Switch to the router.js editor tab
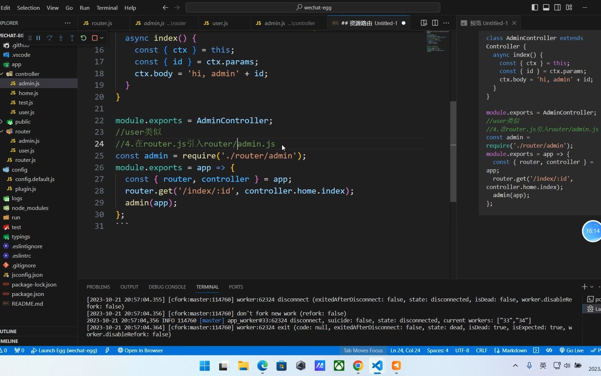 tap(104, 23)
